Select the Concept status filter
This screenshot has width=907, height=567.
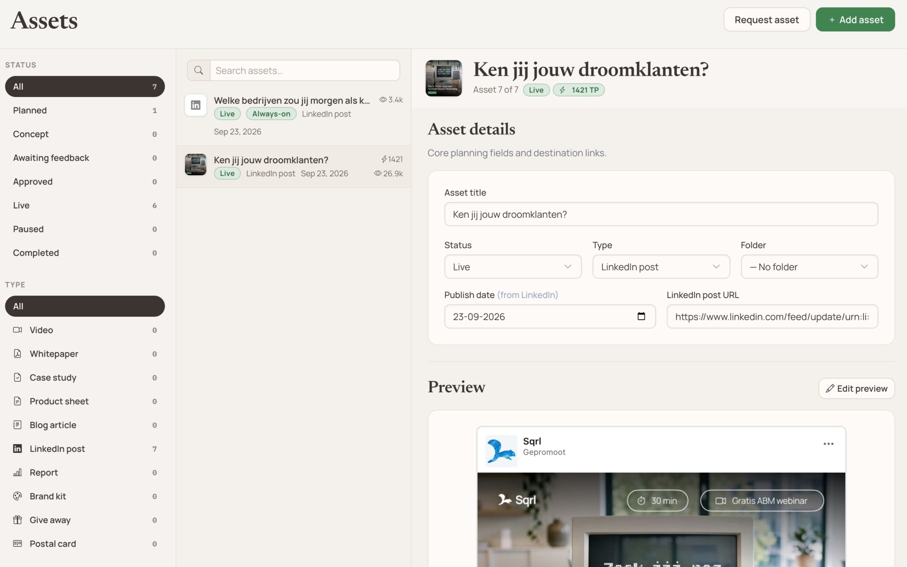85,134
